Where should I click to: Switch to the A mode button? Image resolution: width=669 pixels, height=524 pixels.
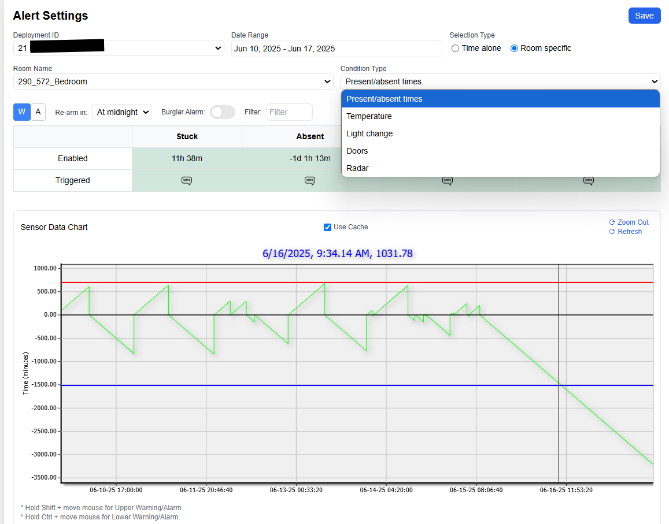pos(38,112)
